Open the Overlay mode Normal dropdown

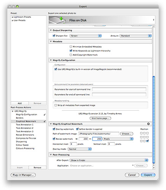coord(80,149)
